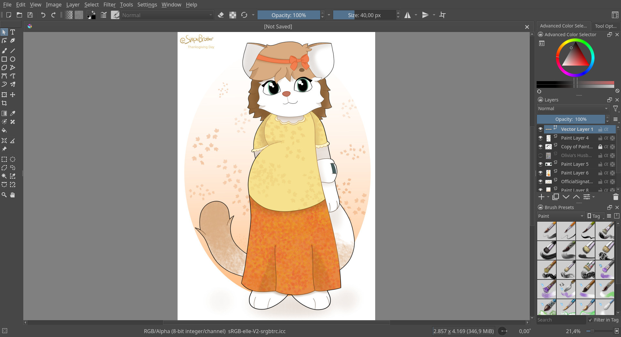Image resolution: width=621 pixels, height=337 pixels.
Task: Select the Color Sampler tool
Action: pyautogui.click(x=13, y=113)
